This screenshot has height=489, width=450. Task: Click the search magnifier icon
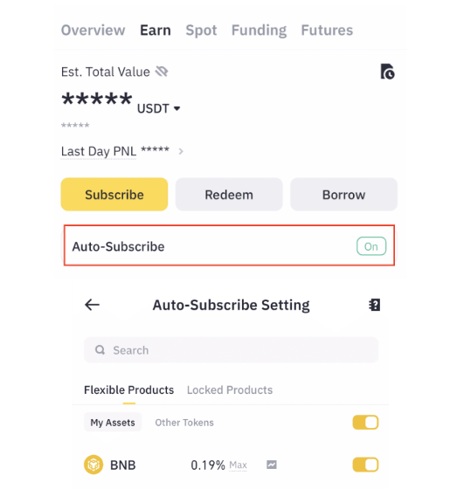pos(100,350)
